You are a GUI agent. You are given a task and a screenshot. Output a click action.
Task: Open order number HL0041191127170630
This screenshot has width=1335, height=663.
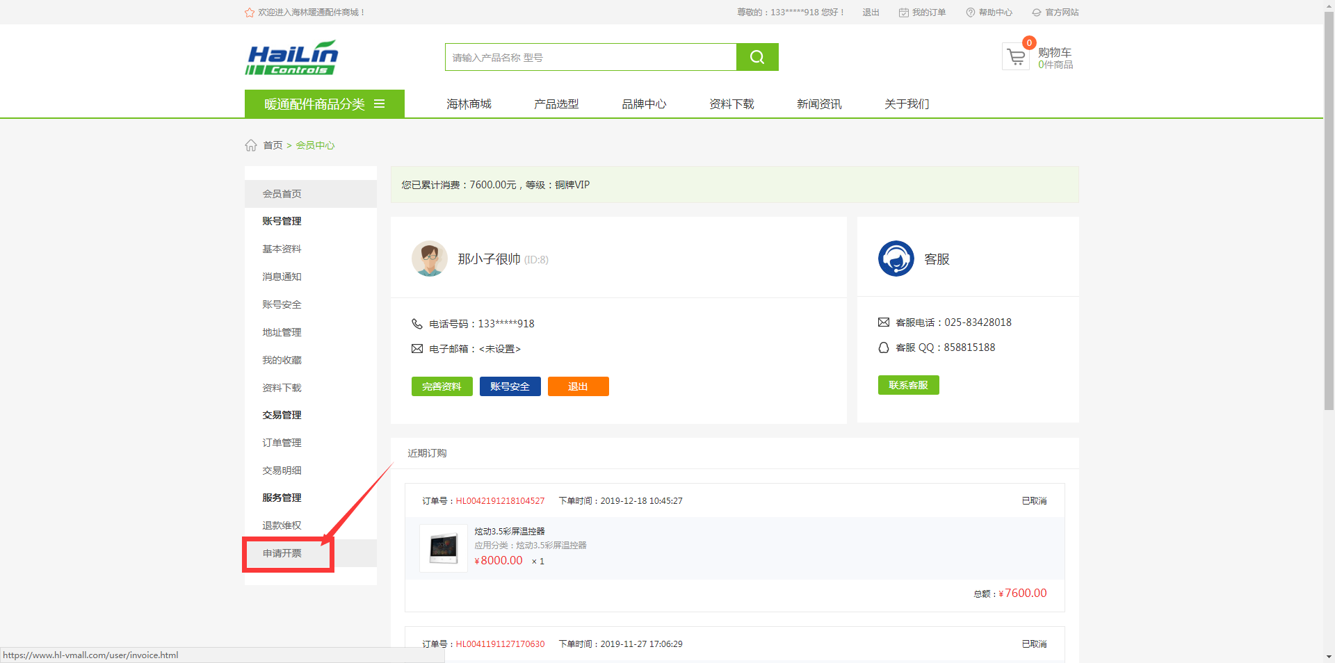pos(500,644)
